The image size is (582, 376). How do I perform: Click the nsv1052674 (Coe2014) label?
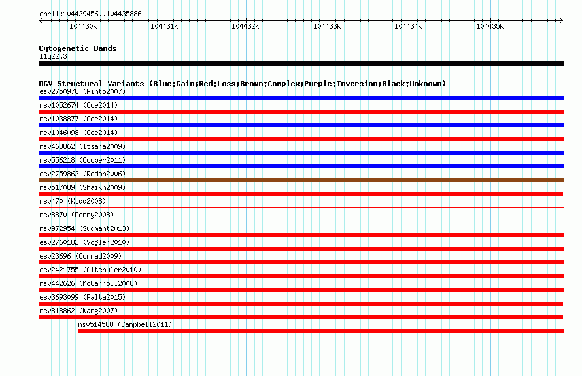point(78,105)
